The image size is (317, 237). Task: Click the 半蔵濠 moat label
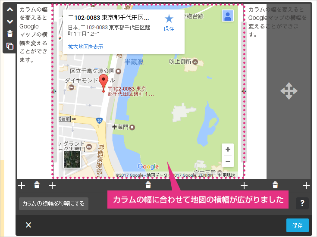[134, 62]
